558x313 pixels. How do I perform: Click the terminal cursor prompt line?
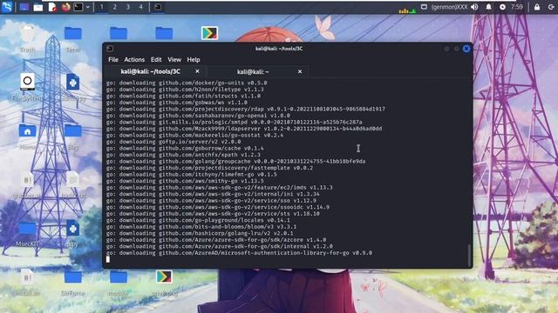[108, 259]
